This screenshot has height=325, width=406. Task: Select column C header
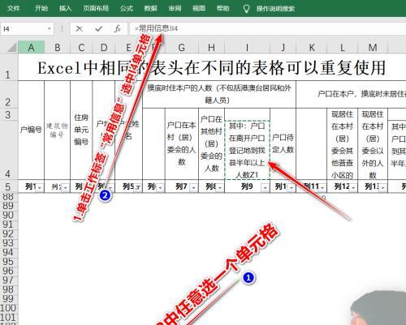pos(81,48)
